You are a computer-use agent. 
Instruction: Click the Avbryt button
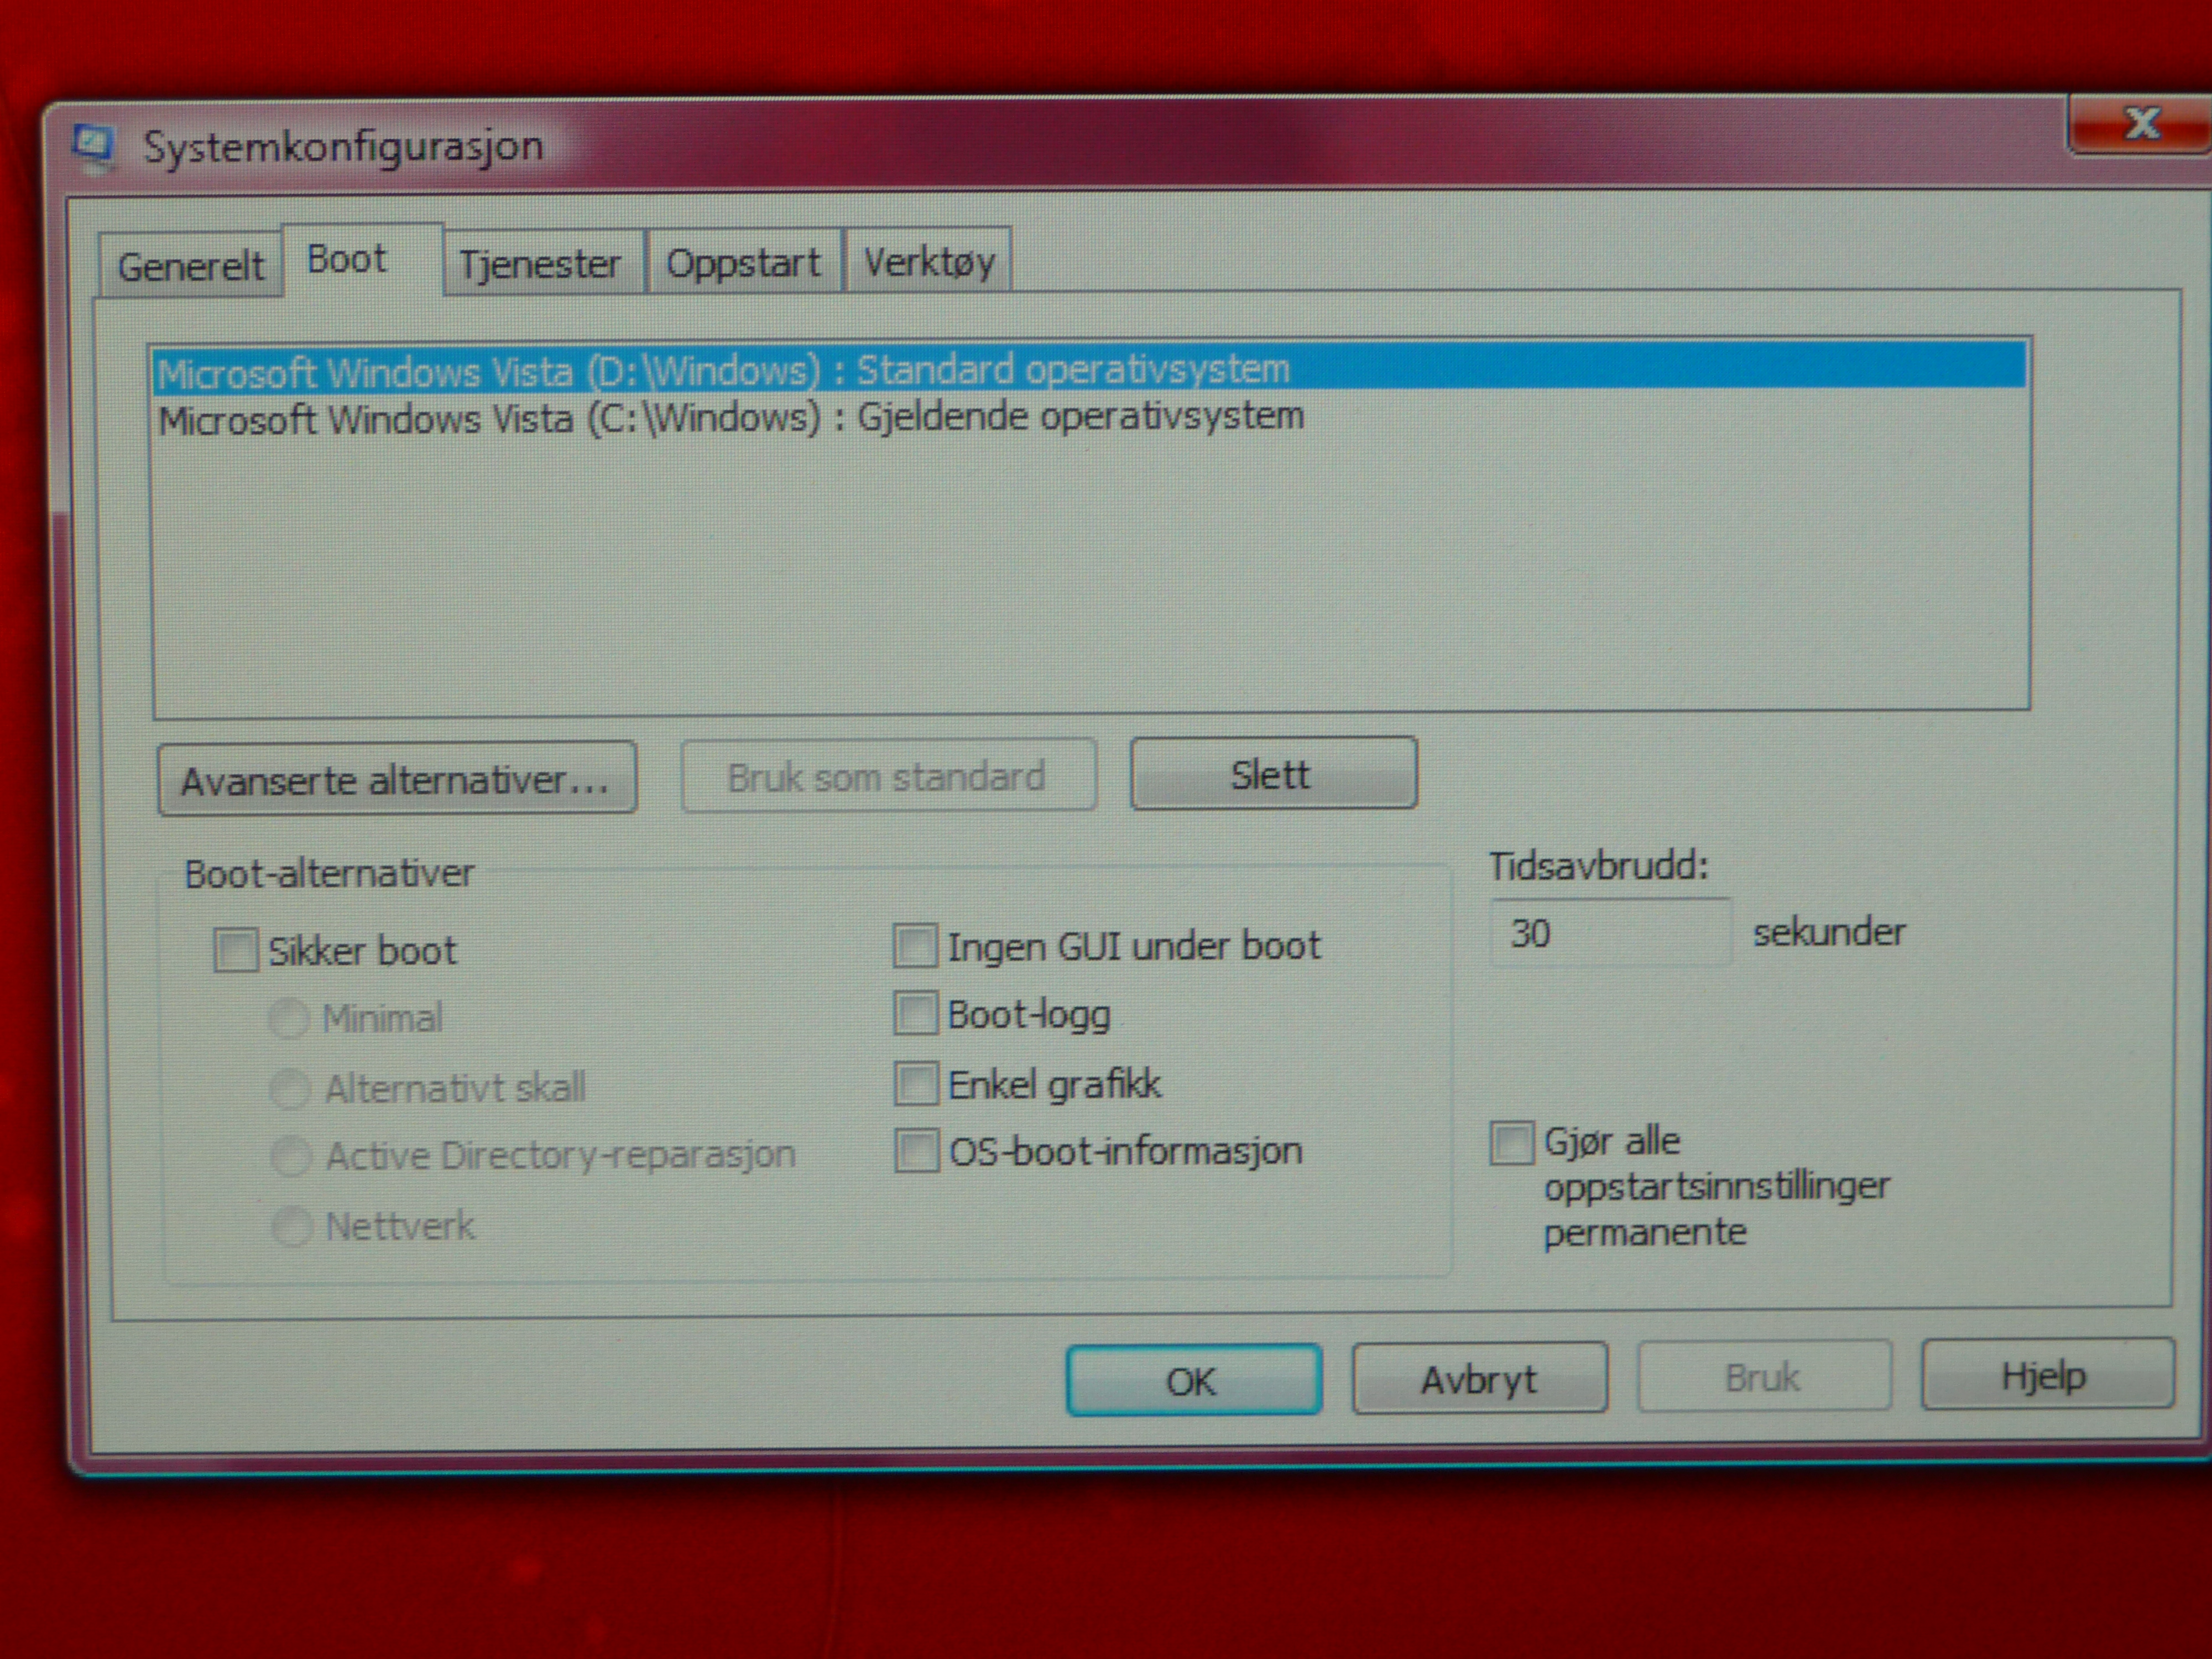tap(1479, 1378)
